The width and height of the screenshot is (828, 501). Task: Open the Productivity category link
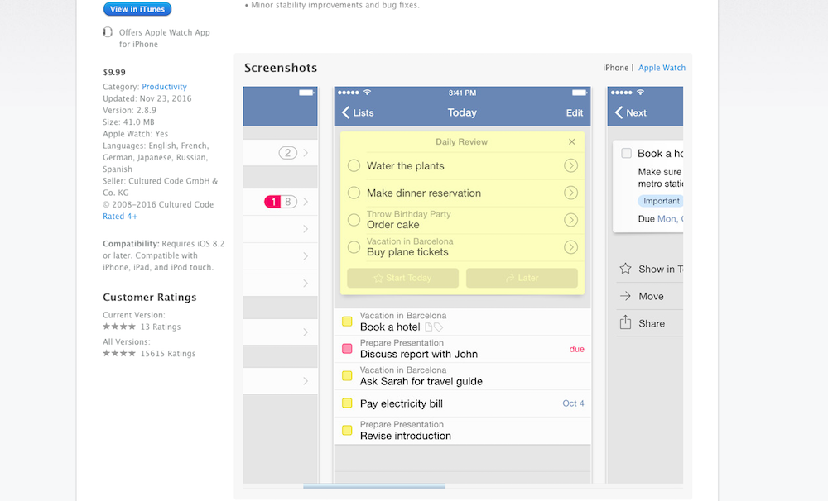(x=164, y=87)
